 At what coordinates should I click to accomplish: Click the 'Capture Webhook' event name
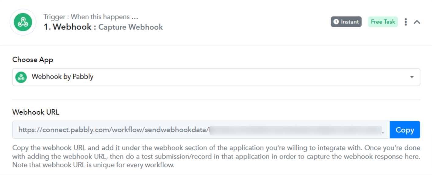point(131,27)
